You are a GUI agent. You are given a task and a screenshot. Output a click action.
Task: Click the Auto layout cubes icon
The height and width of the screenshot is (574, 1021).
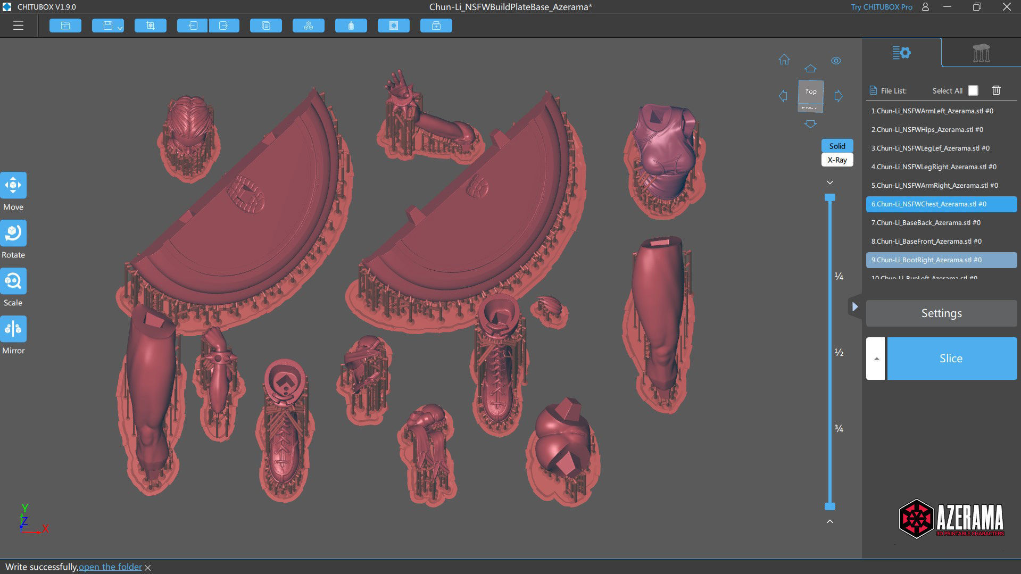click(309, 26)
